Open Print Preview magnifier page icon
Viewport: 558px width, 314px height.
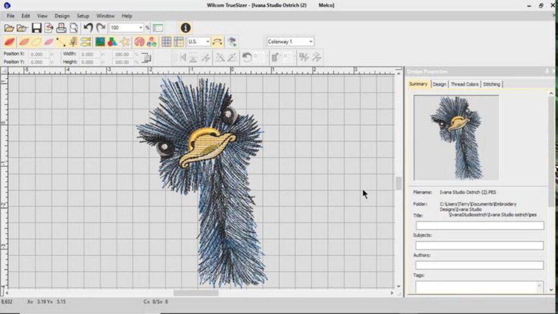(74, 28)
